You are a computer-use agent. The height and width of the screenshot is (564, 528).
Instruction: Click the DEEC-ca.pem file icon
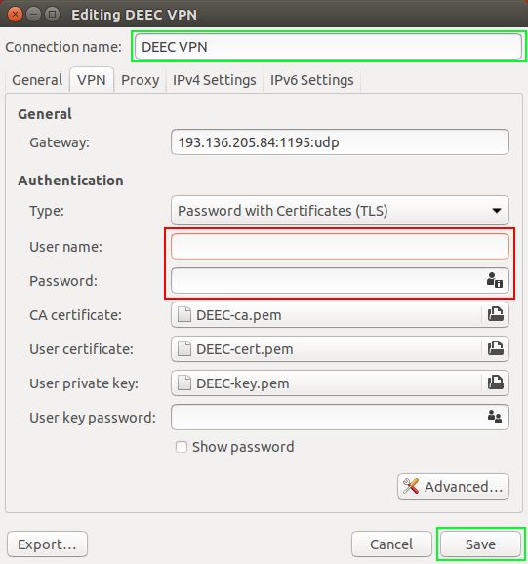[184, 315]
